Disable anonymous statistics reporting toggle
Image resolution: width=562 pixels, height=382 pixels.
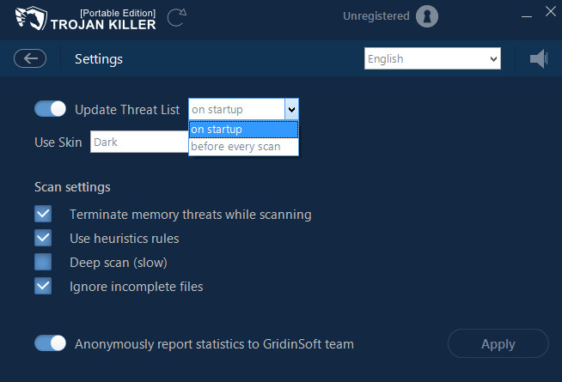[x=51, y=343]
